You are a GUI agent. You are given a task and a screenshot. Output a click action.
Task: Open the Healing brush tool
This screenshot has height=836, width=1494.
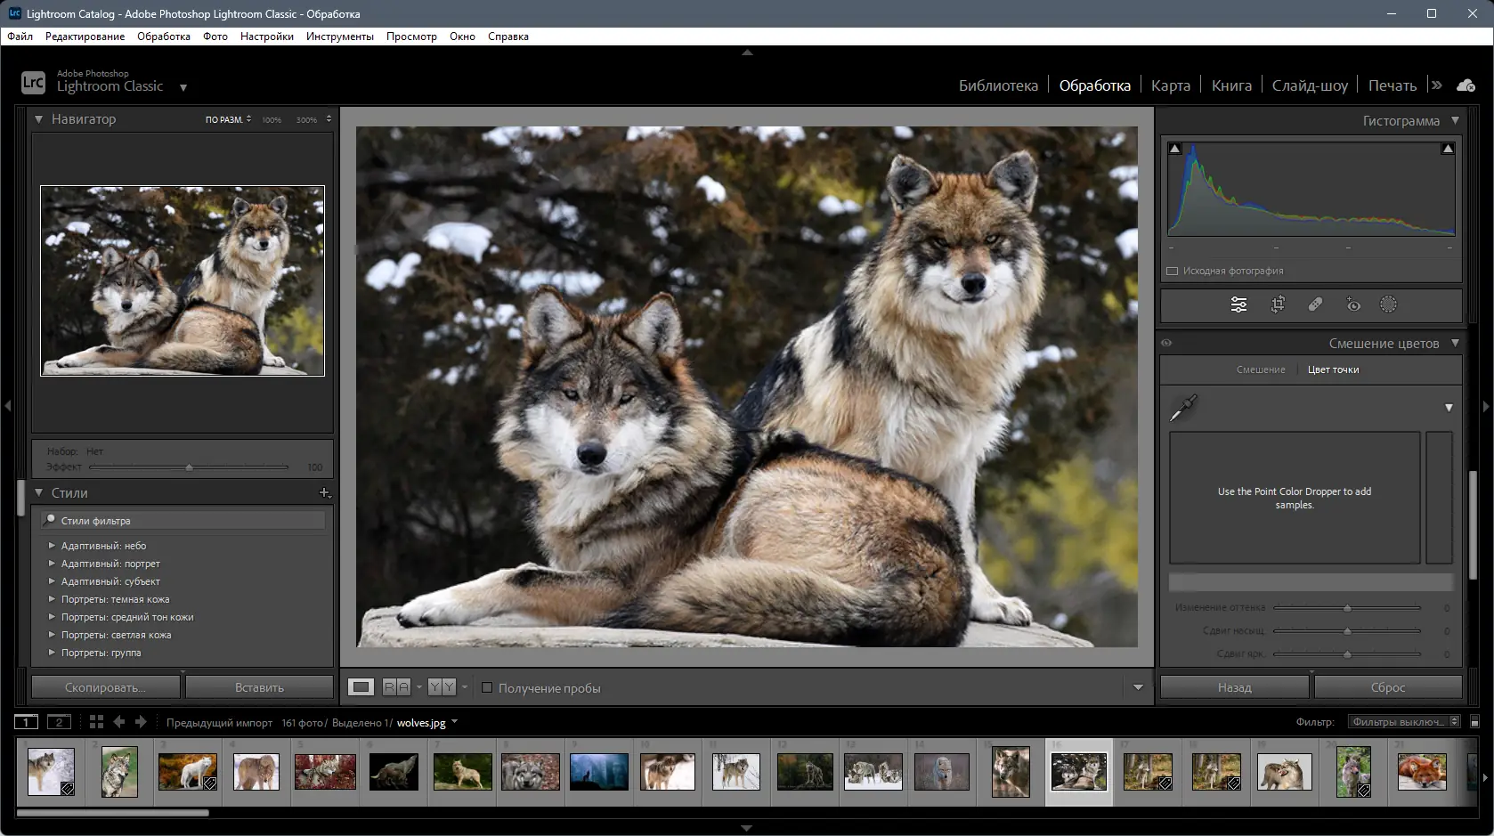1316,304
